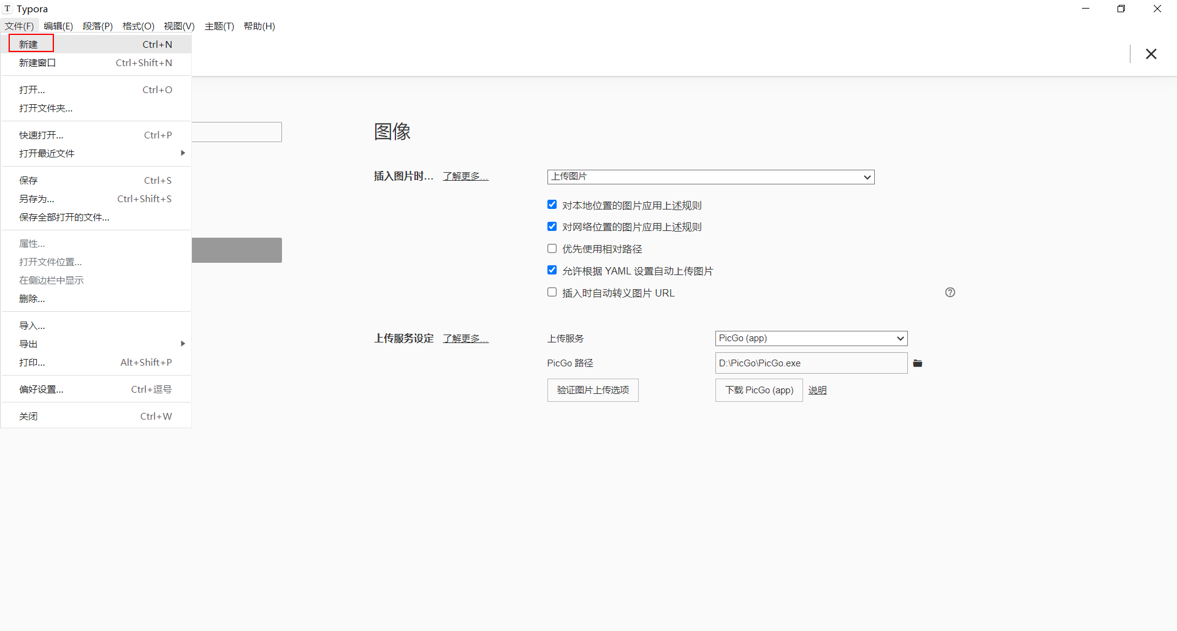Viewport: 1177px width, 631px height.
Task: Open the 编辑 menu
Action: tap(58, 26)
